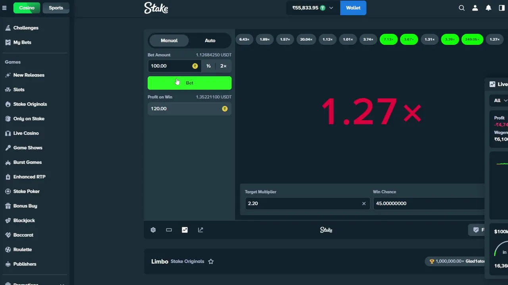Click the Bet Amount input field
The width and height of the screenshot is (508, 285).
tap(174, 66)
